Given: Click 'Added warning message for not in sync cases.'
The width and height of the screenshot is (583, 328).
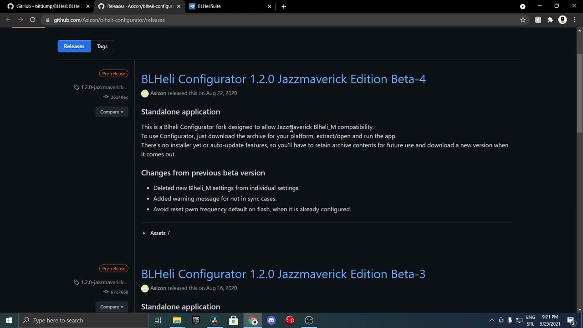Looking at the screenshot, I should click(x=215, y=199).
